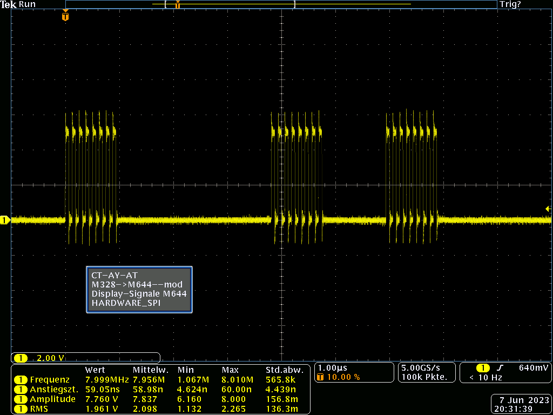
Task: Click the Frequenz Min value 1.067M
Action: [193, 380]
